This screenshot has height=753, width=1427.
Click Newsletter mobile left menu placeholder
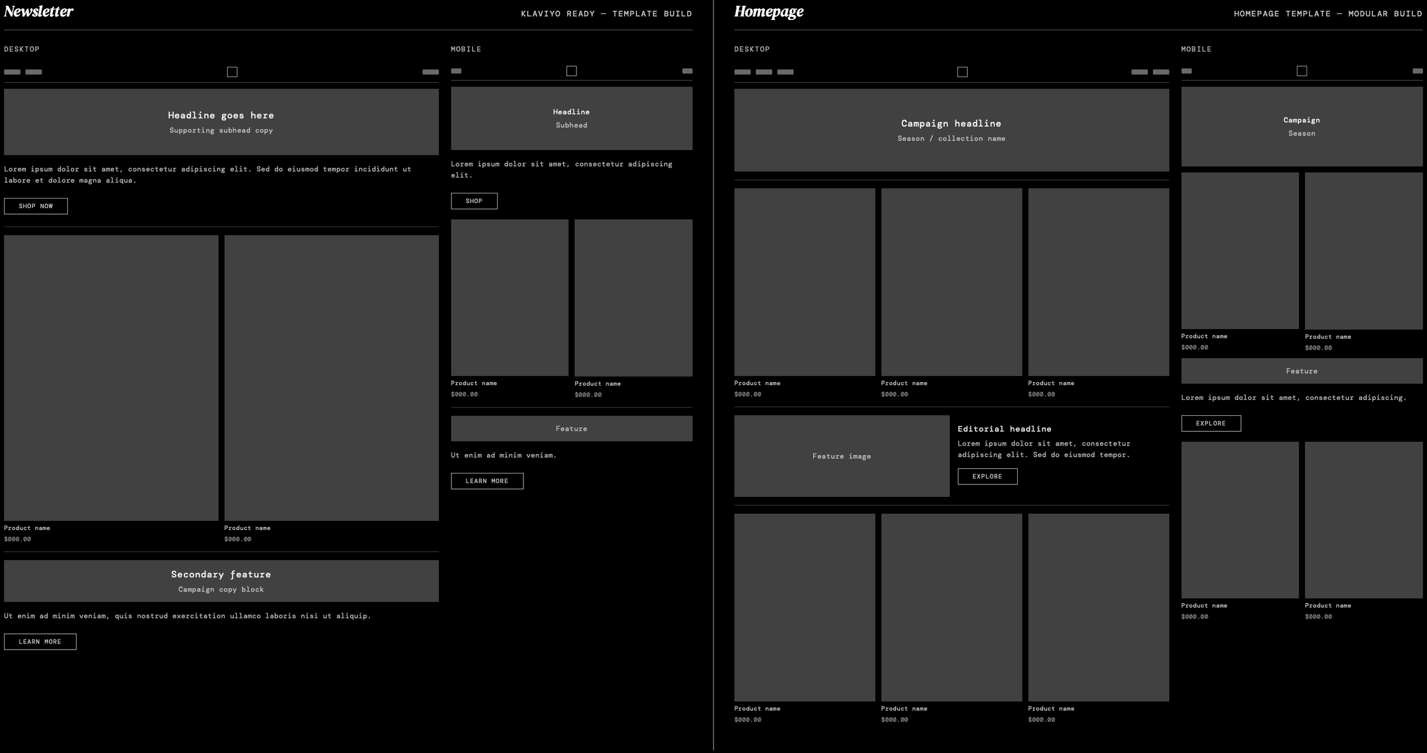456,71
